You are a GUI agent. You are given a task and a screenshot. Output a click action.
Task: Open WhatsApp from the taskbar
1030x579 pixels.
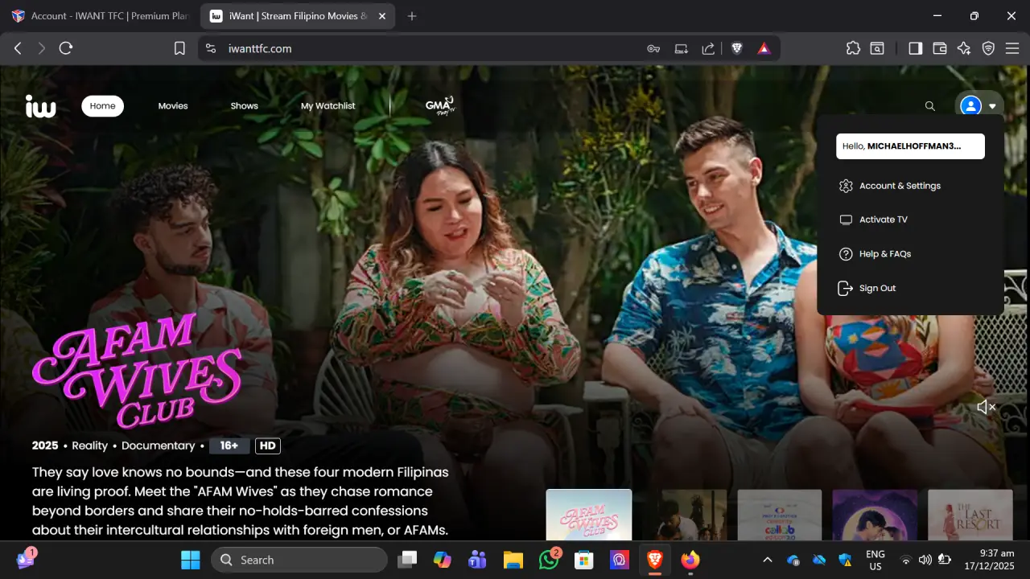tap(549, 560)
